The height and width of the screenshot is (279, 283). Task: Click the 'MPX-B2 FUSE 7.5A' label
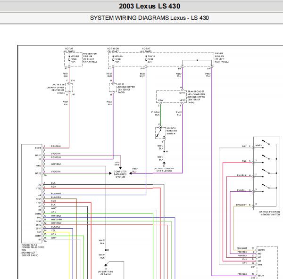point(75,59)
